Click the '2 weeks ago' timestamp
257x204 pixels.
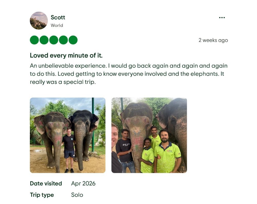coord(213,40)
